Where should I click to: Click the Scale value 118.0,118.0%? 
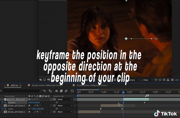[37, 109]
